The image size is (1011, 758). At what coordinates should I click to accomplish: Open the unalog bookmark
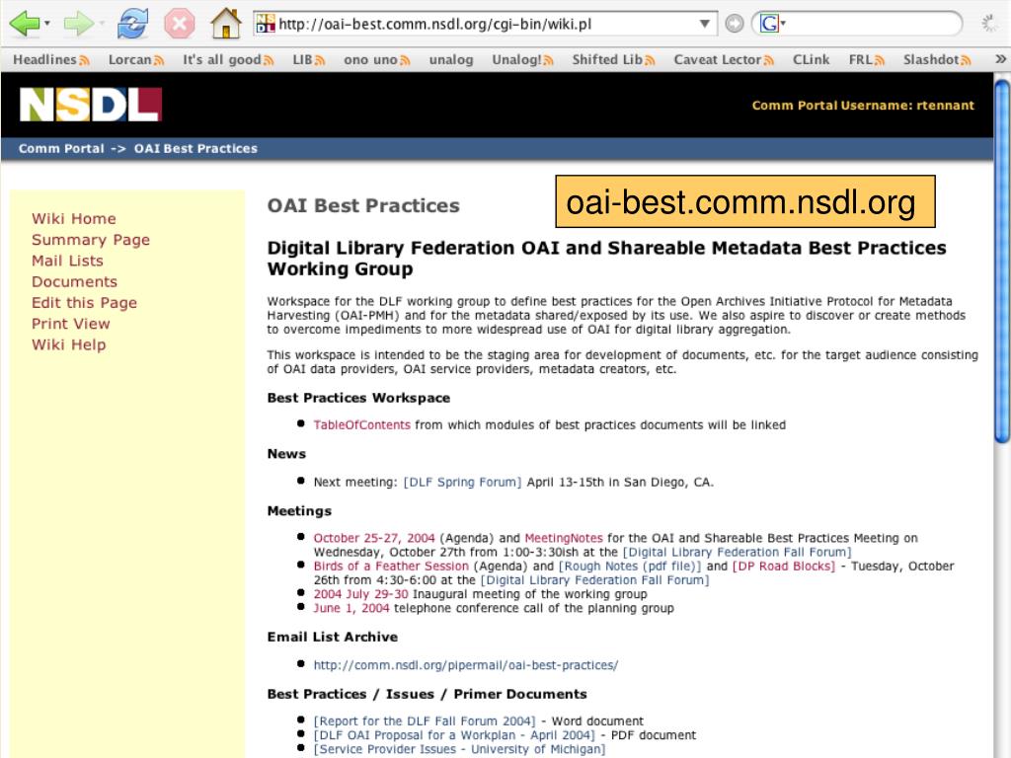tap(451, 60)
